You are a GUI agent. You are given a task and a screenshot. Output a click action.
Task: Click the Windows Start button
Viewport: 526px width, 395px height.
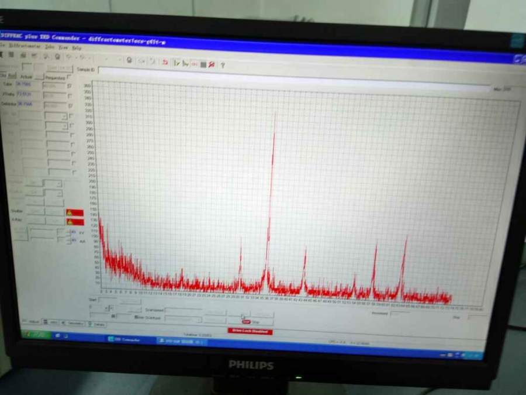point(36,335)
